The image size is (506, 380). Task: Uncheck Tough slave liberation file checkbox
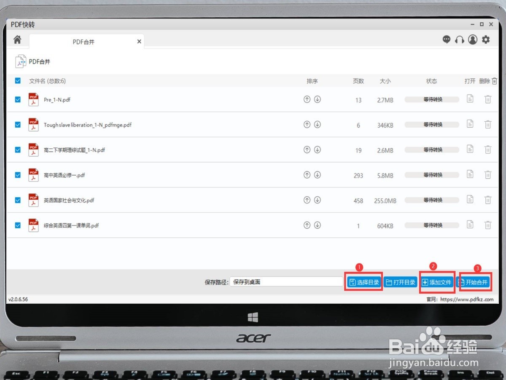tap(18, 125)
